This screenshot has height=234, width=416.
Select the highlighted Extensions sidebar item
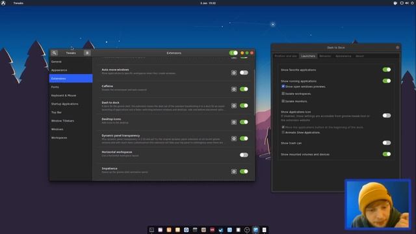point(71,79)
